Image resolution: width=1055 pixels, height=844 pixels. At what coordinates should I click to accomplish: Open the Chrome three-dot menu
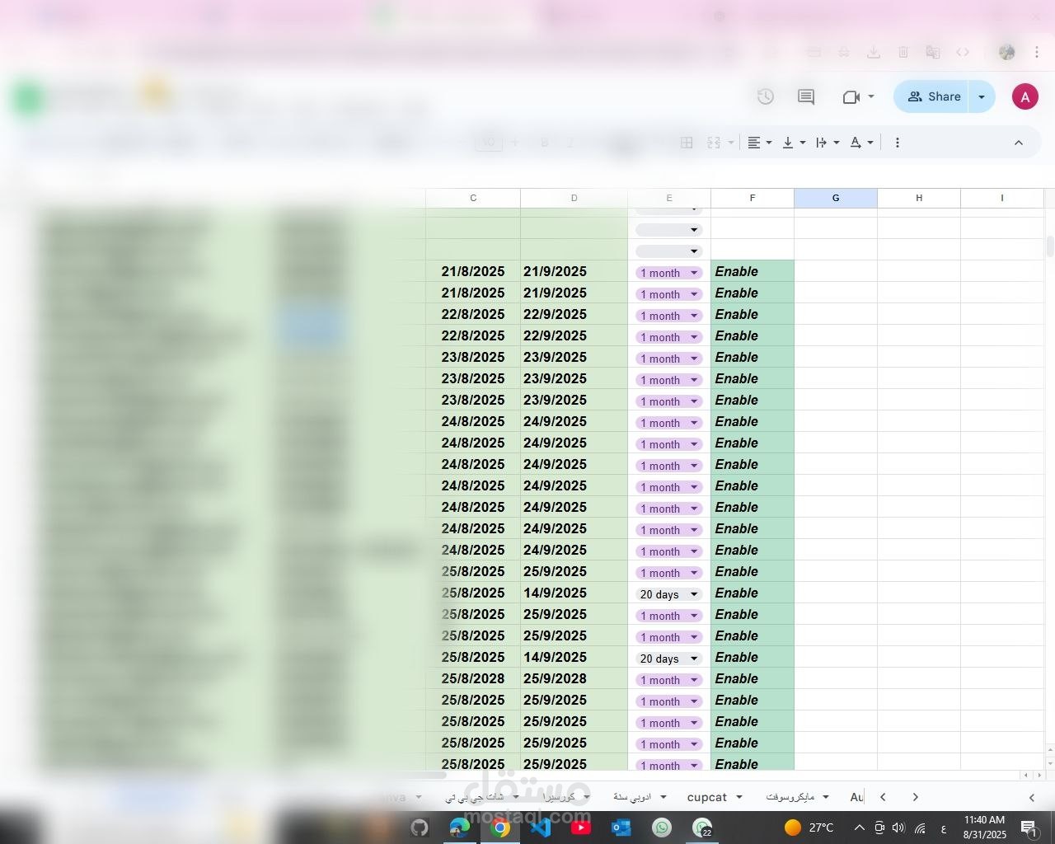[1037, 52]
